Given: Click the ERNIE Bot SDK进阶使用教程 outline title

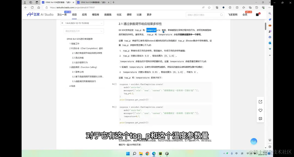Looking at the screenshot, I should point(80,39).
